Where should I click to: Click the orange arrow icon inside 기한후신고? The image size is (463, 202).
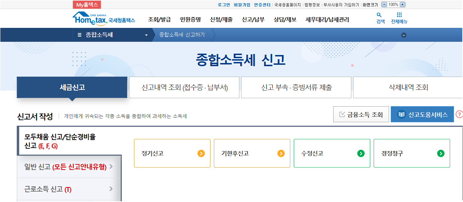pyautogui.click(x=282, y=153)
